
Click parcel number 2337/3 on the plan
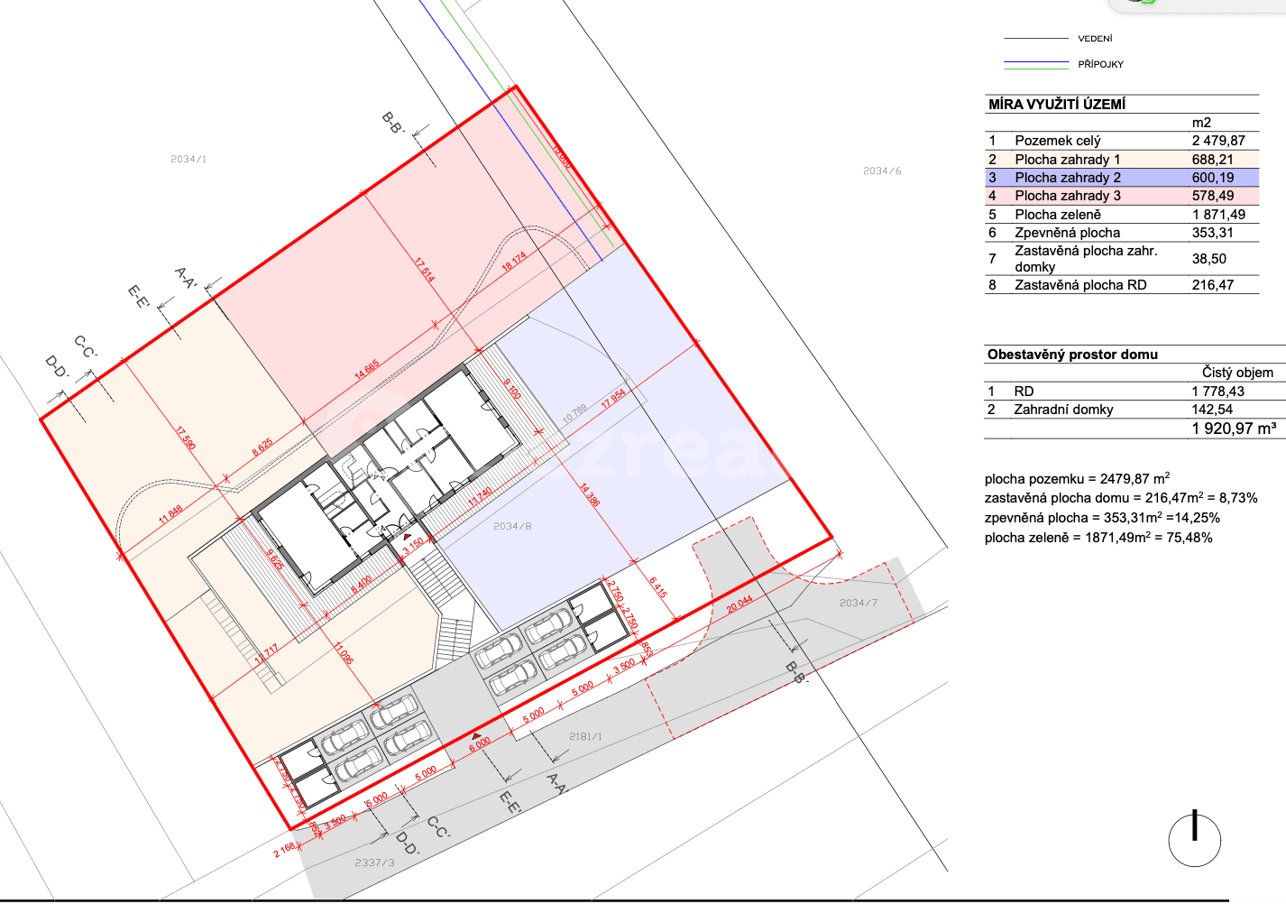[x=374, y=862]
